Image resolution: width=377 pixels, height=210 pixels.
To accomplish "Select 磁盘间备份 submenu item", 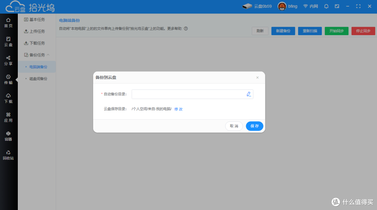I will pyautogui.click(x=37, y=79).
